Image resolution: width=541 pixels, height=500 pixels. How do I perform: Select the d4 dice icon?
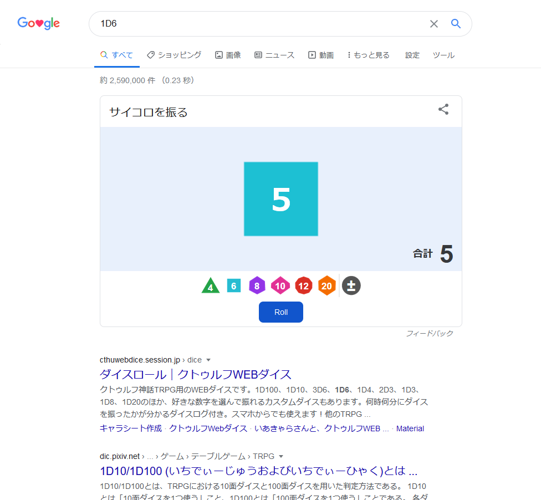pos(211,285)
